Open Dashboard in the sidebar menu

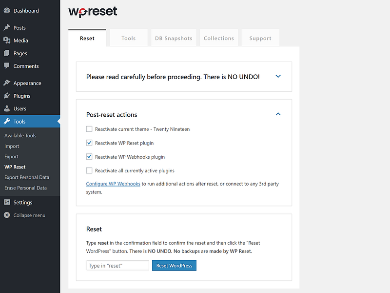tap(30, 10)
